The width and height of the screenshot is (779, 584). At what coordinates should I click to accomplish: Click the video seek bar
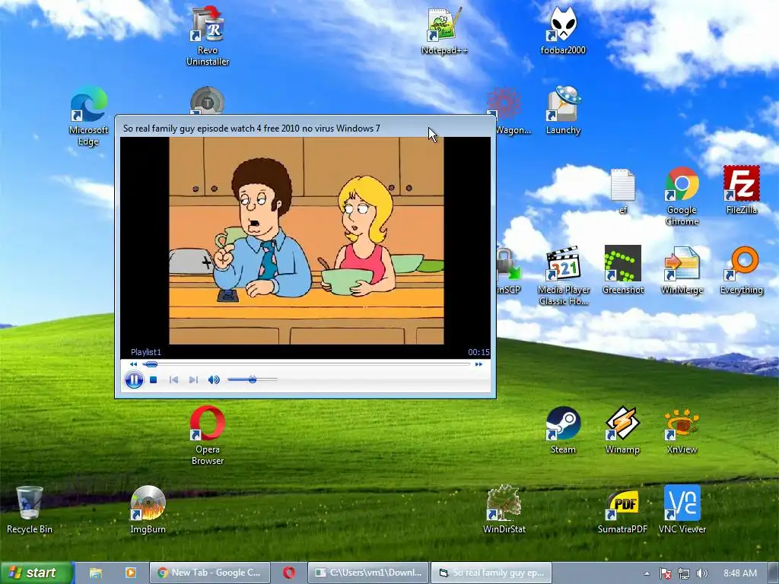coord(306,364)
